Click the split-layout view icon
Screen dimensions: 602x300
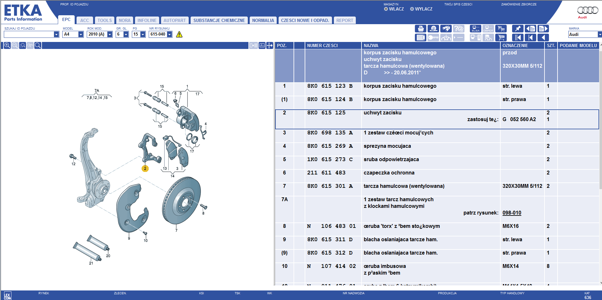point(262,45)
